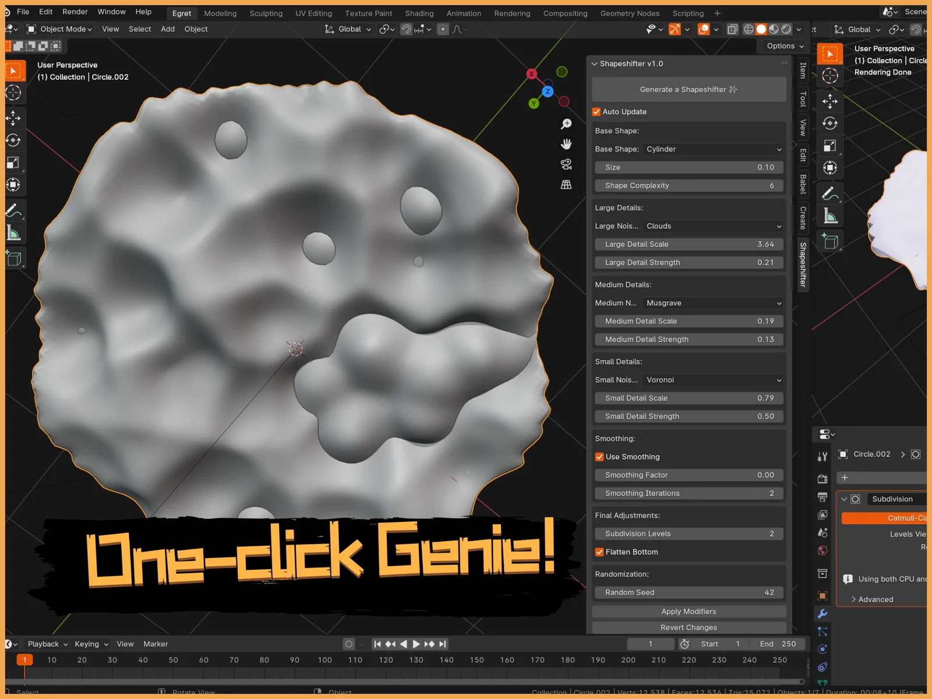Image resolution: width=932 pixels, height=699 pixels.
Task: Open the Small Noise Voronoi dropdown
Action: click(x=713, y=380)
